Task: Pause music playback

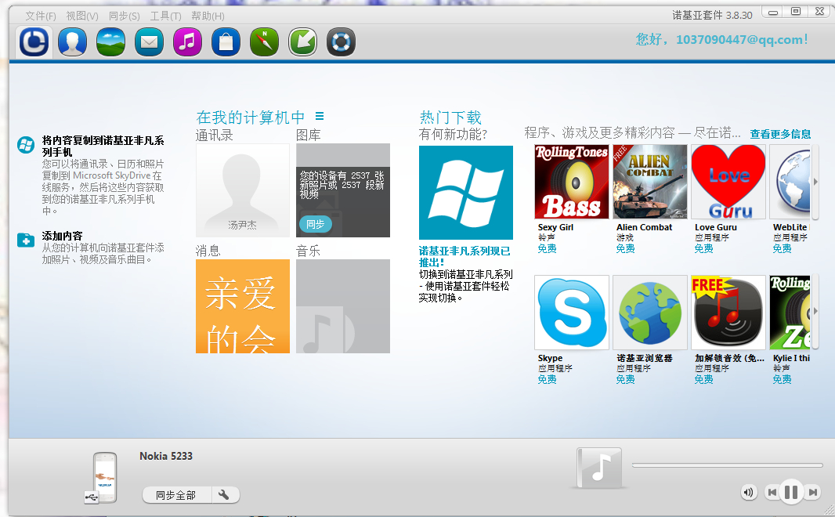Action: (x=791, y=492)
